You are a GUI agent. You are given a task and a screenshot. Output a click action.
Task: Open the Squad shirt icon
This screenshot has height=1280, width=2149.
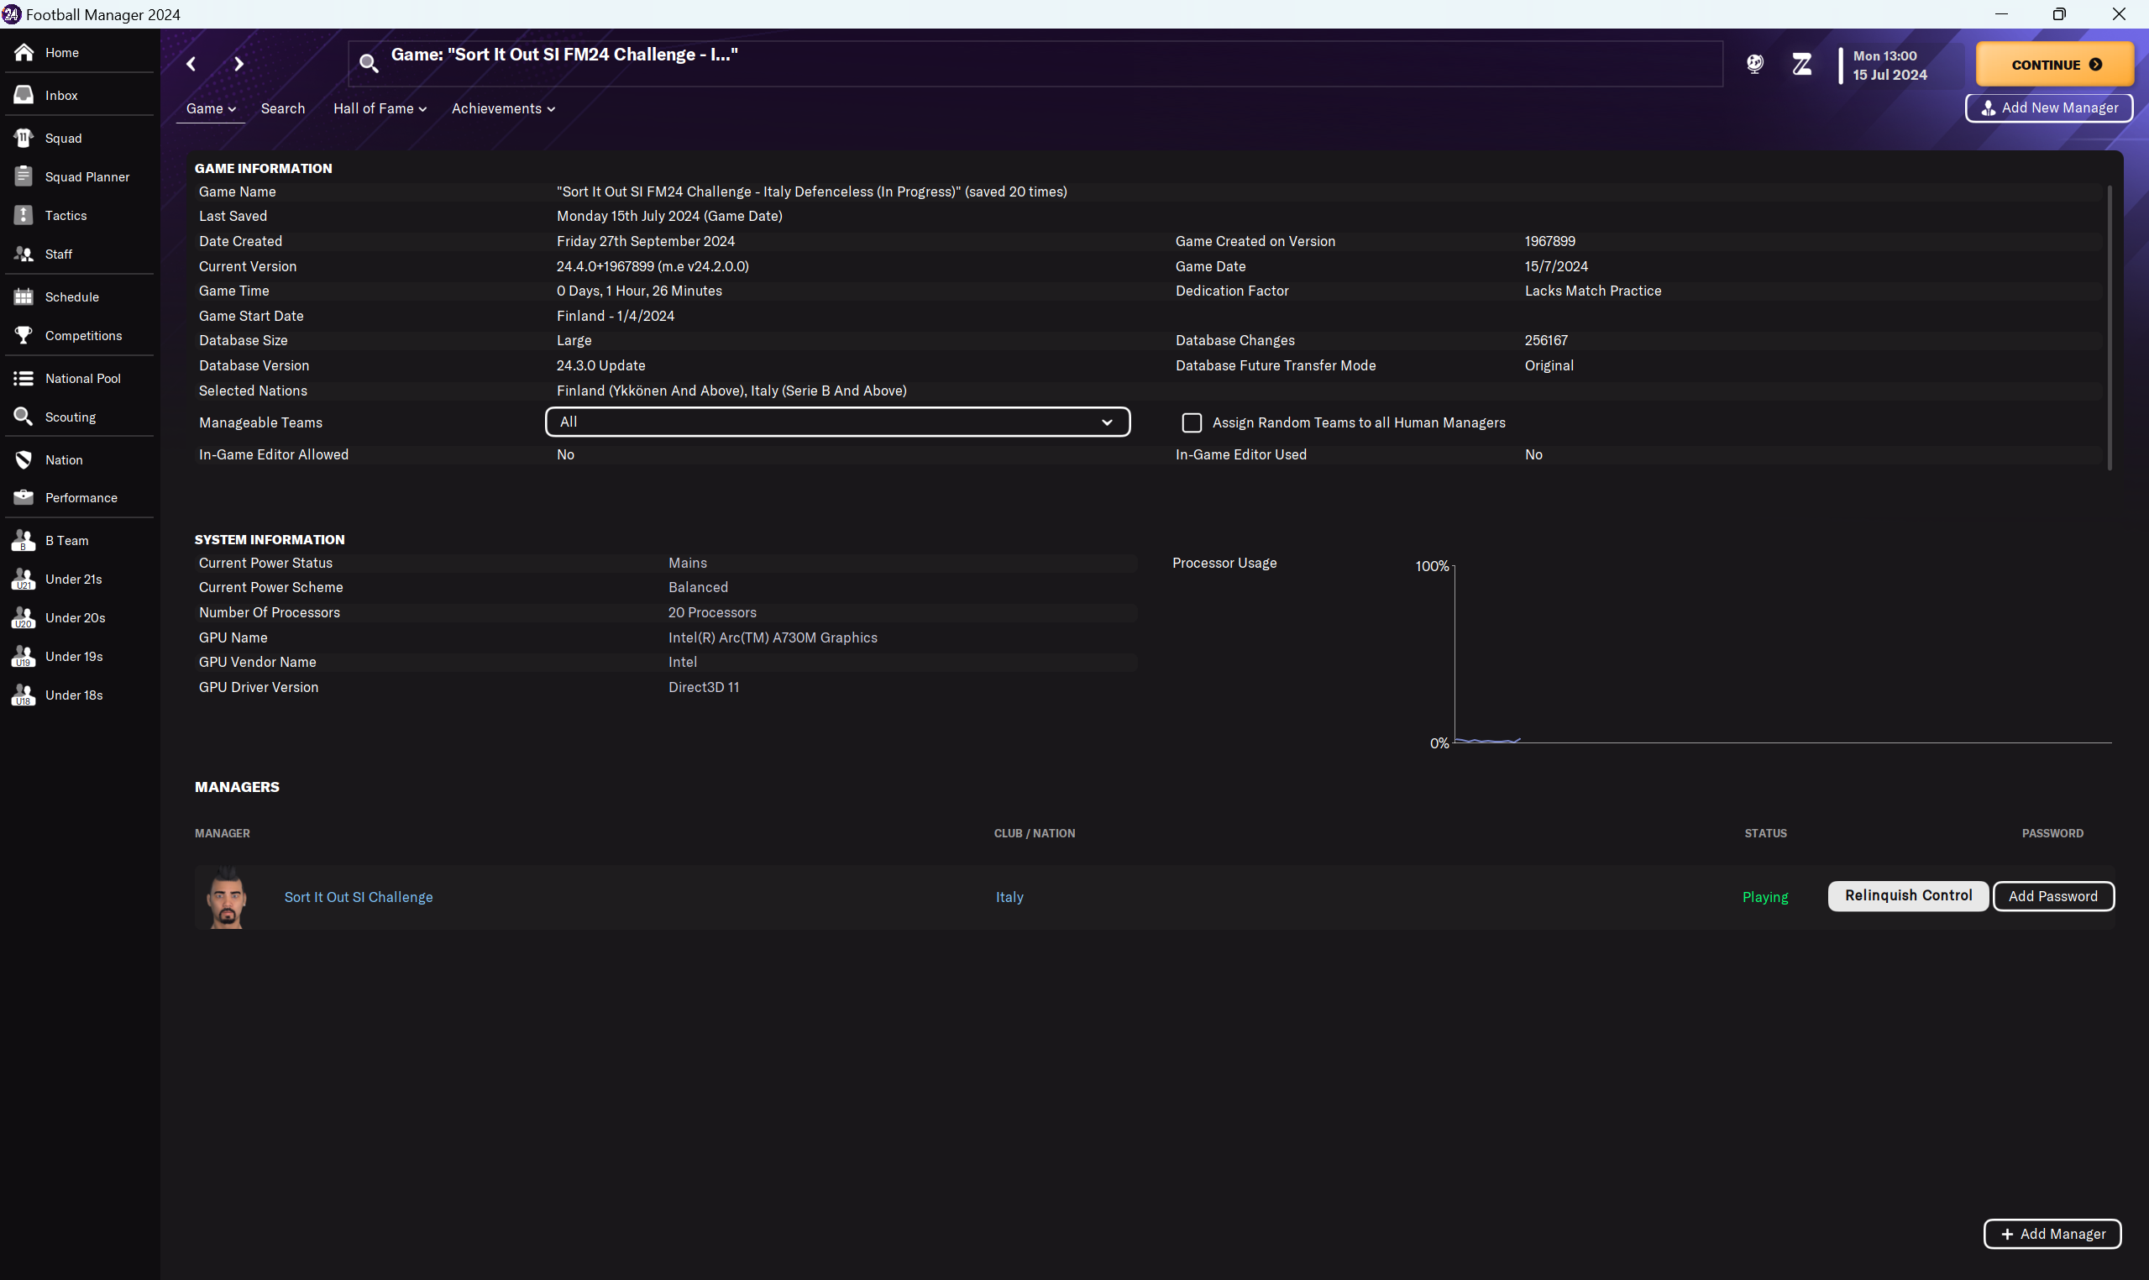pos(24,138)
